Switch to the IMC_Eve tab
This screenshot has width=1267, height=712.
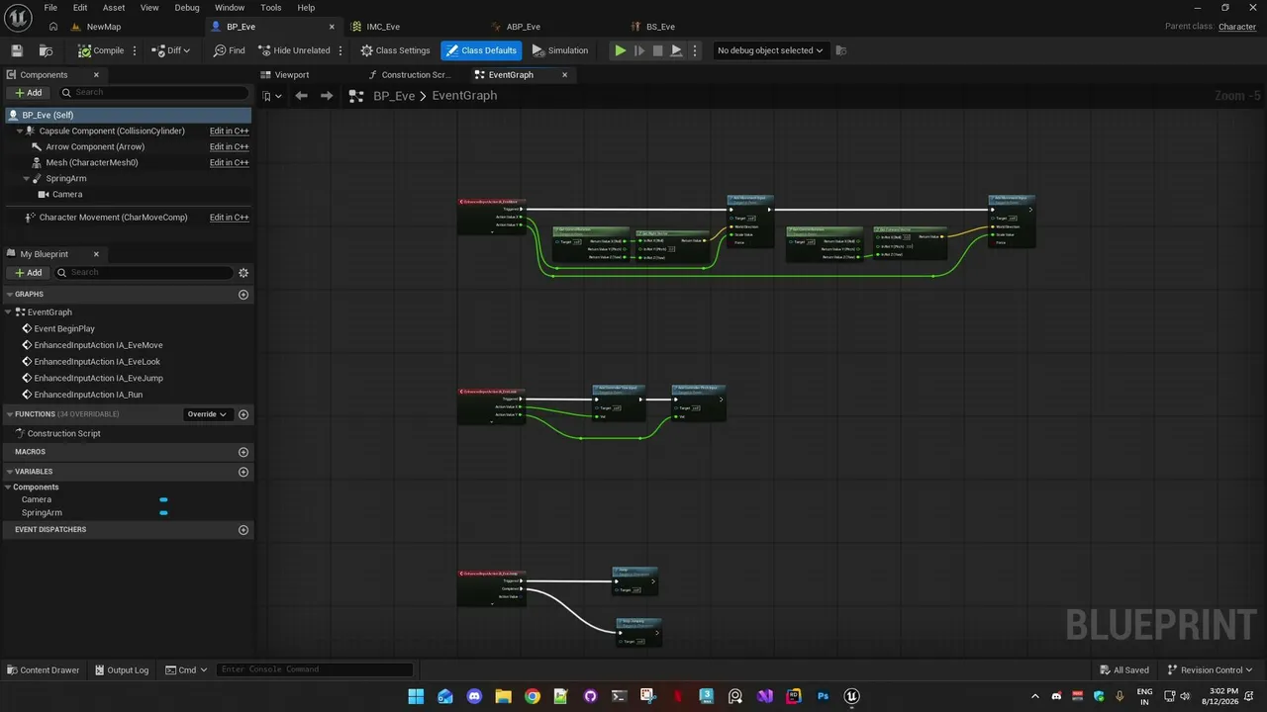[x=383, y=27]
